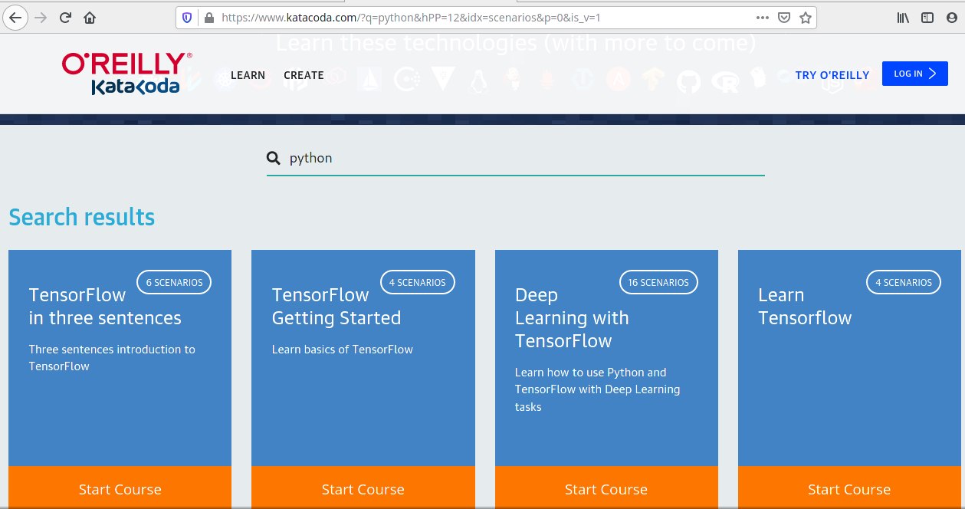Open the Firefox account icon

pyautogui.click(x=953, y=17)
